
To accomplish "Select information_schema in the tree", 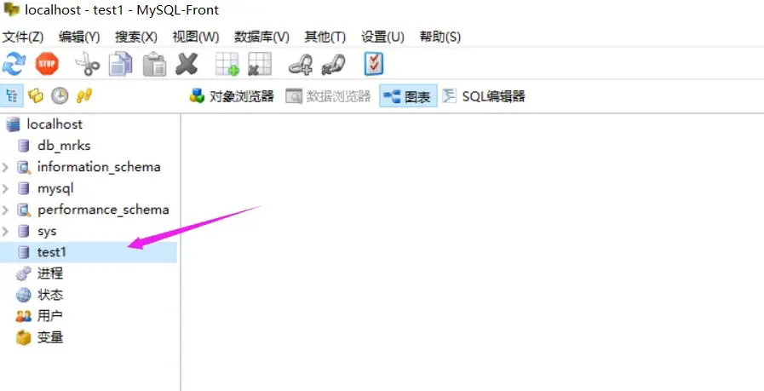I will pyautogui.click(x=89, y=167).
